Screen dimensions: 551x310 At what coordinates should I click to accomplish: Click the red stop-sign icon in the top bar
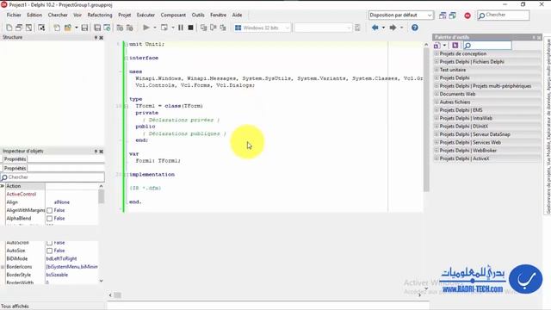[x=467, y=15]
